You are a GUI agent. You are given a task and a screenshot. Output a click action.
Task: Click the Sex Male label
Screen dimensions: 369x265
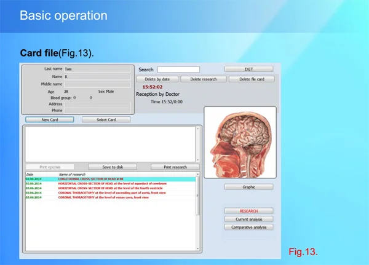coord(106,92)
